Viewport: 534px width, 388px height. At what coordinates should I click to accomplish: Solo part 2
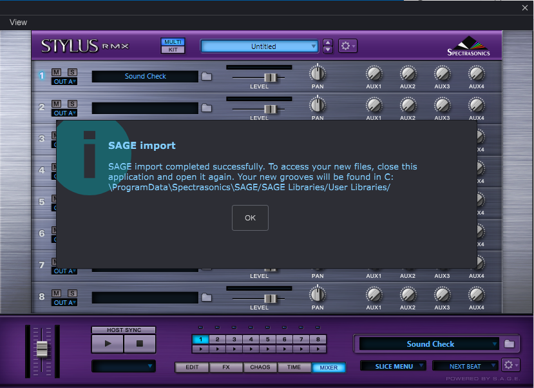(x=72, y=104)
